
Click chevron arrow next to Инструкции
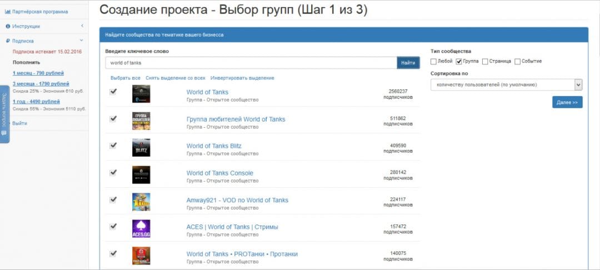coord(82,26)
